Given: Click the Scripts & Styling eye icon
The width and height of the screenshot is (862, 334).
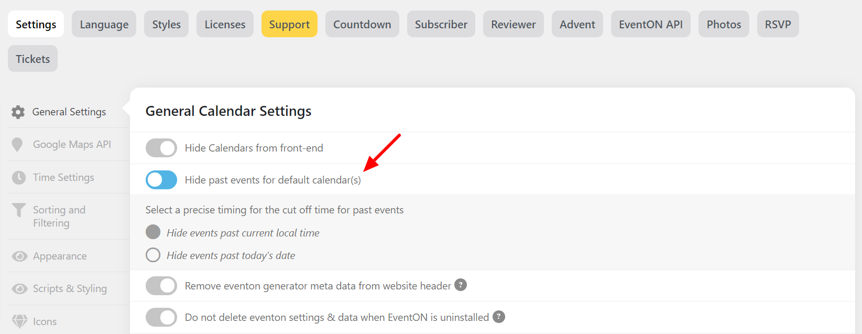Looking at the screenshot, I should (20, 289).
